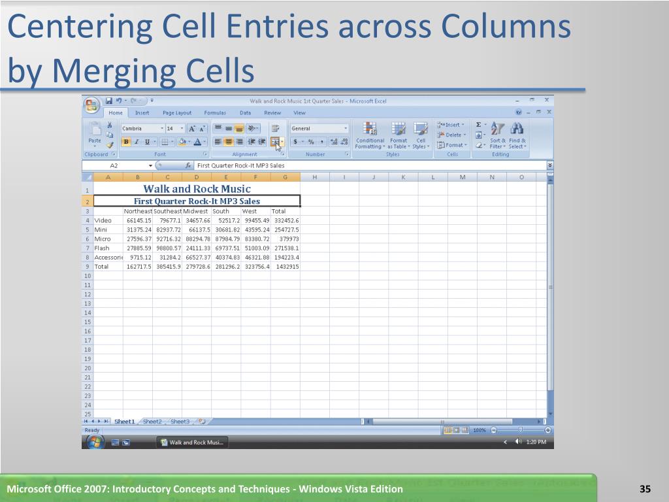Insert AutoSum sigma function

(479, 125)
